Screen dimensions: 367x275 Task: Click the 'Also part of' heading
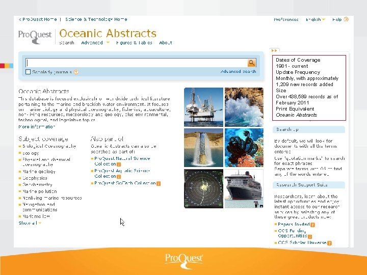click(107, 139)
